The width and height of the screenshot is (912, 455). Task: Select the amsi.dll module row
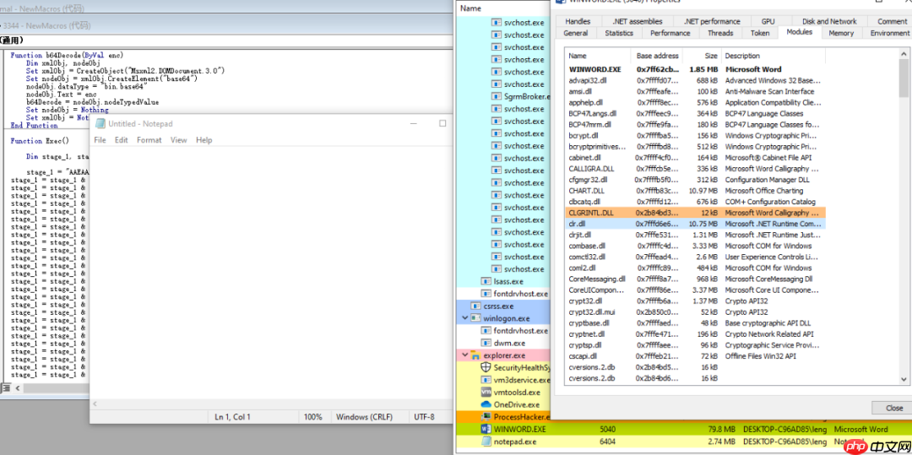695,91
